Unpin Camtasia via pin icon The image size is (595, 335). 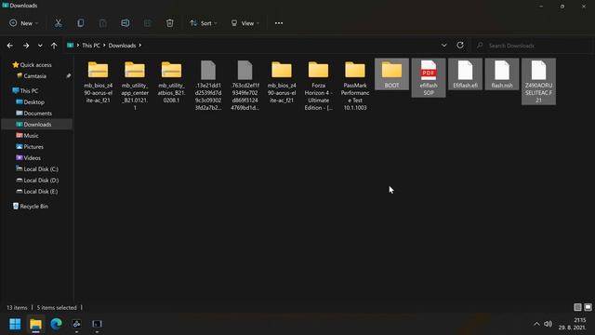click(x=68, y=76)
